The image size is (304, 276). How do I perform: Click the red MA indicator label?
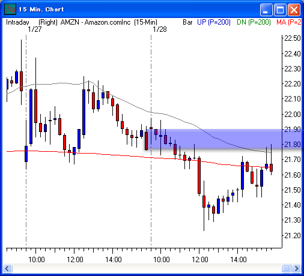[x=289, y=22]
